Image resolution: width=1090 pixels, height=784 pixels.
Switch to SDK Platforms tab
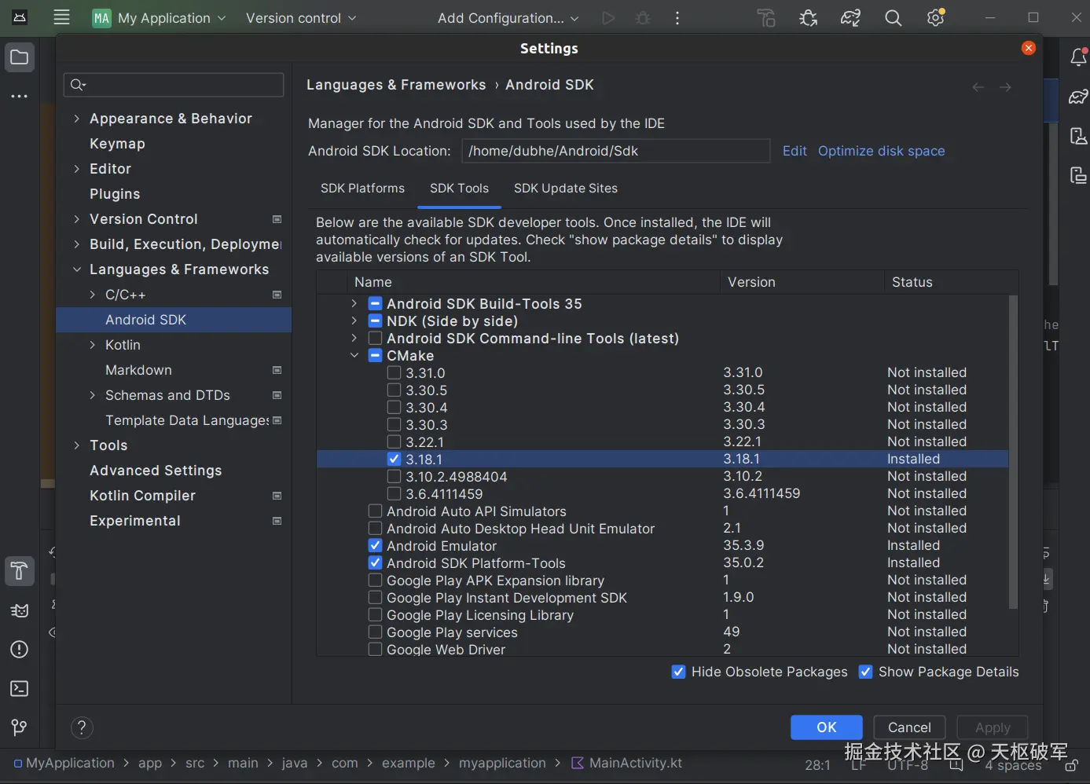362,189
